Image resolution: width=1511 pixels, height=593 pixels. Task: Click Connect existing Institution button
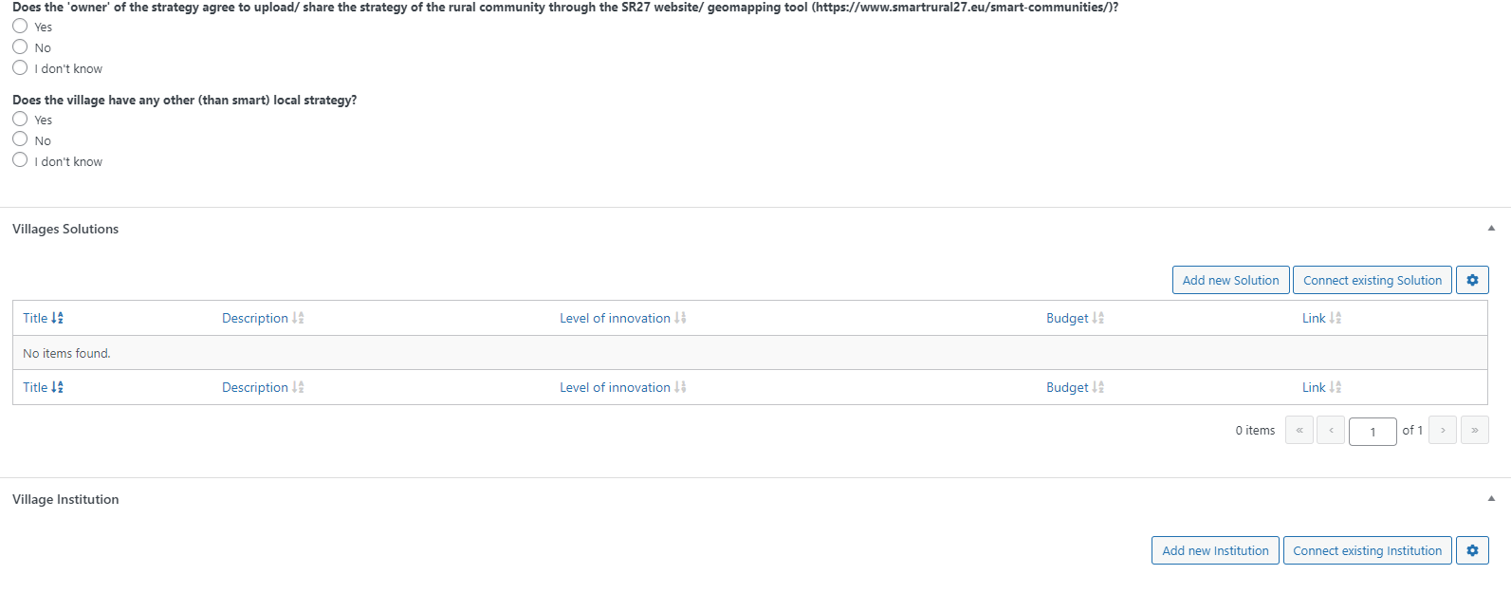point(1368,550)
